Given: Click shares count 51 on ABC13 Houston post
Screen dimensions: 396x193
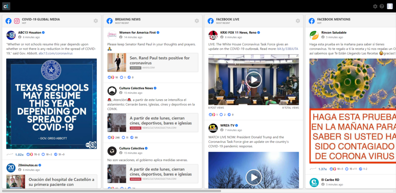Looking at the screenshot, I should 59,154.
